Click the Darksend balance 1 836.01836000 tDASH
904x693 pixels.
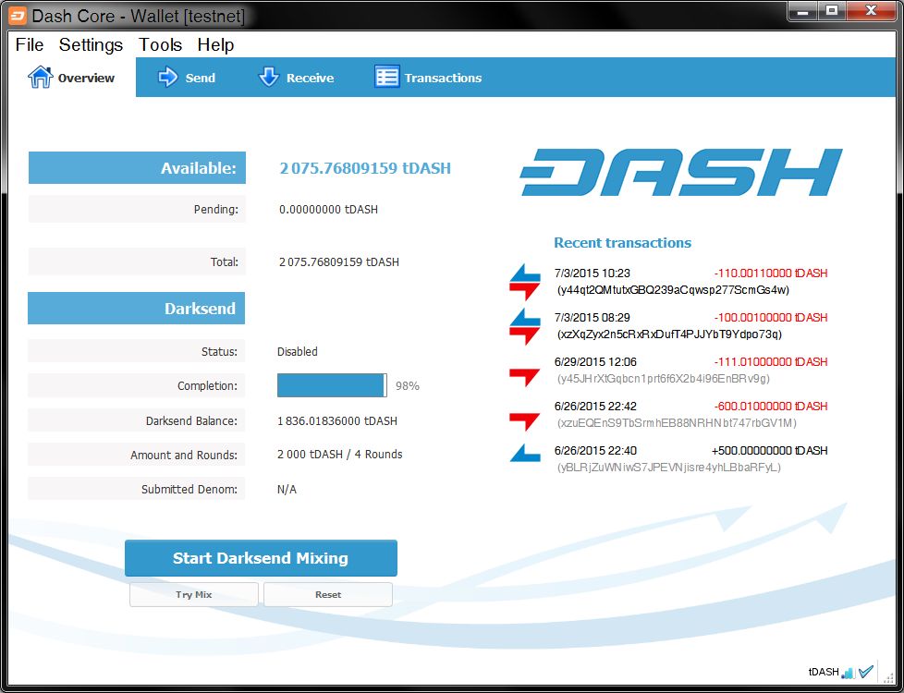click(337, 420)
